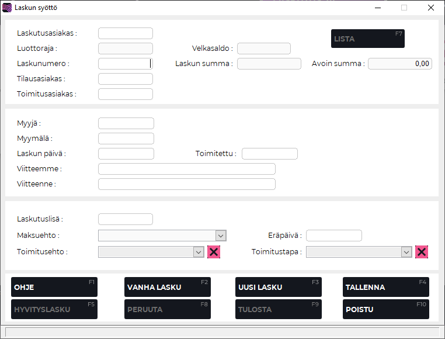Screen dimensions: 445x339
Task: Open the Toimitusehto dropdown list
Action: [x=198, y=252]
